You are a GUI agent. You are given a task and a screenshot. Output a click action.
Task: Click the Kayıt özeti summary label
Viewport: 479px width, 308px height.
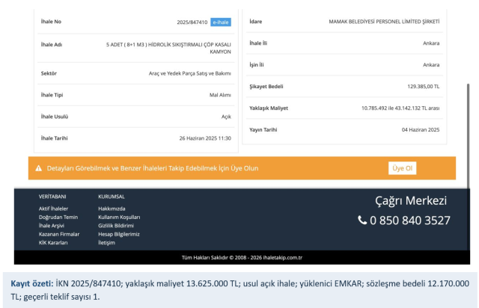pyautogui.click(x=32, y=284)
